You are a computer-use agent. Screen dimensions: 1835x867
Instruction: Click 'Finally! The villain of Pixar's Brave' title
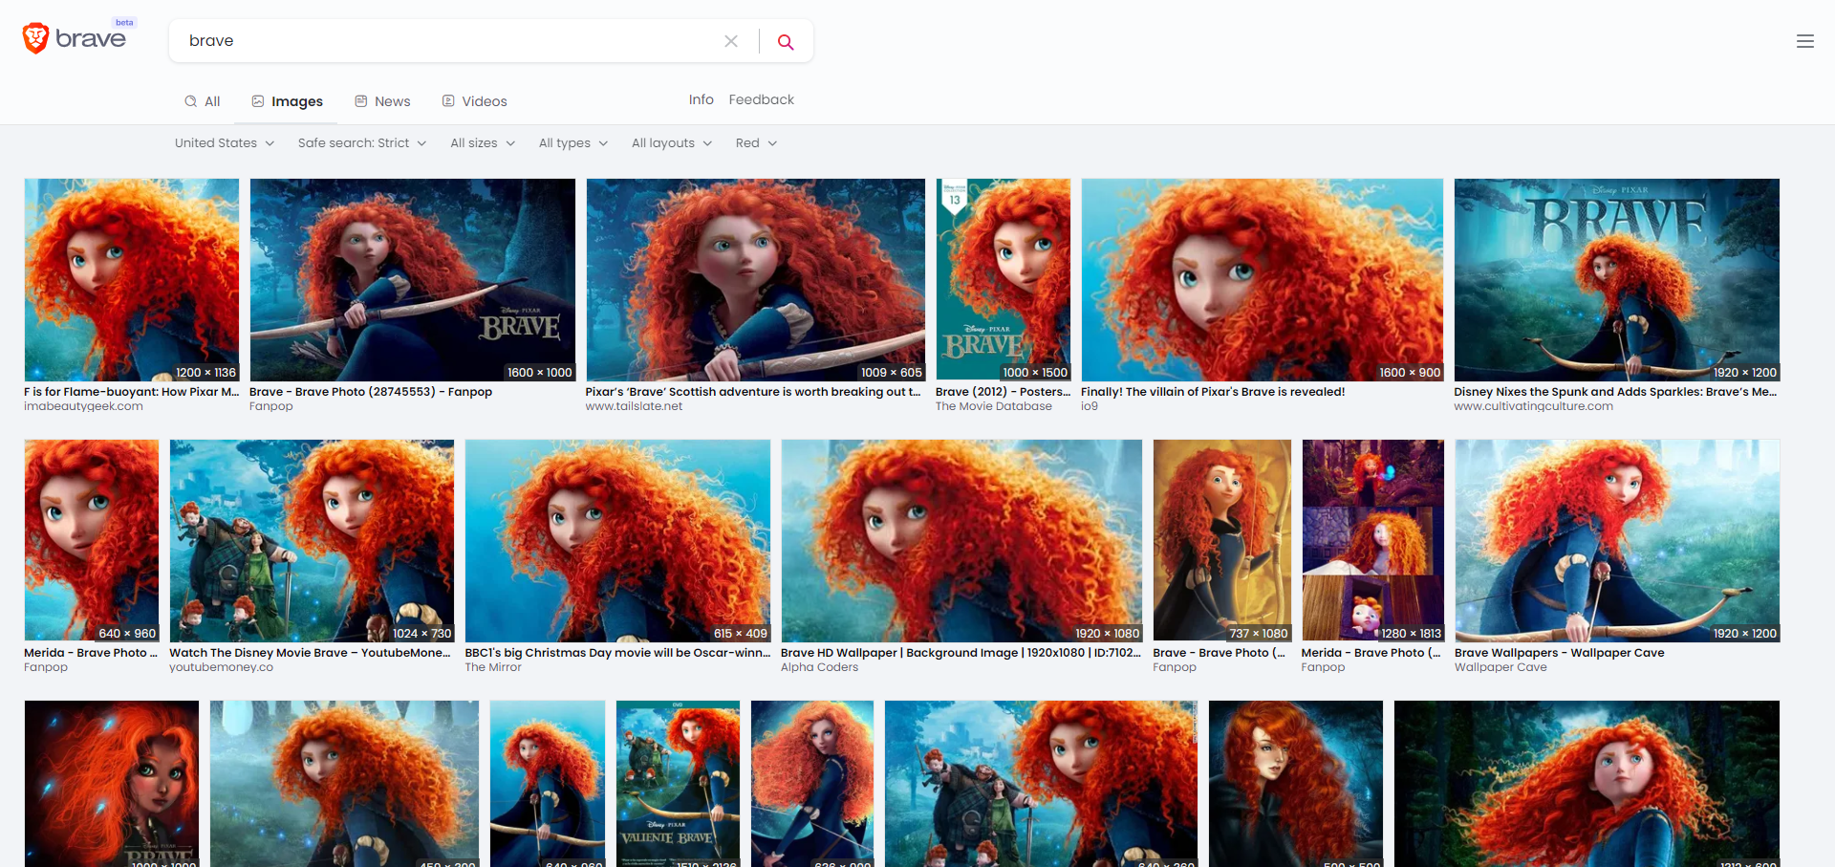(x=1213, y=392)
